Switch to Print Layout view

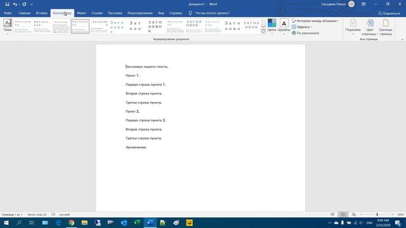pyautogui.click(x=343, y=215)
